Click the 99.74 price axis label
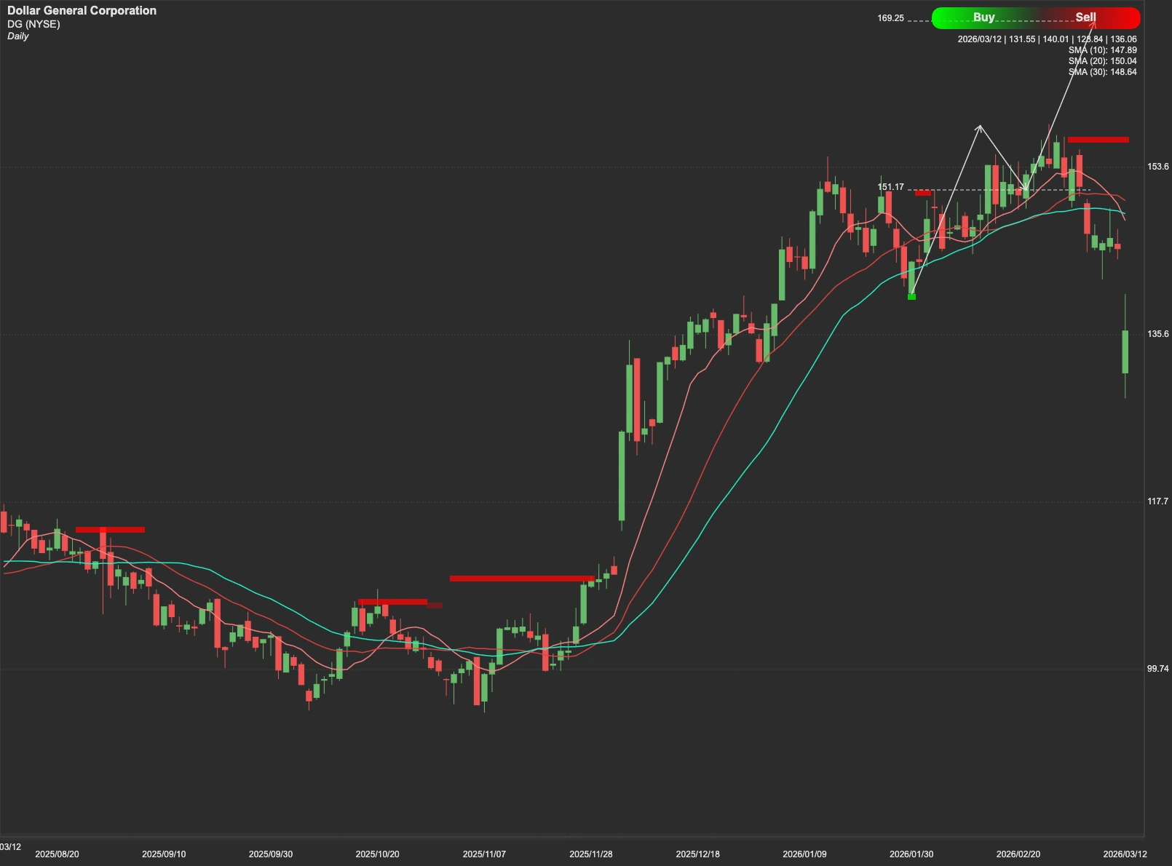Screen dimensions: 1172x866 (x=1158, y=669)
